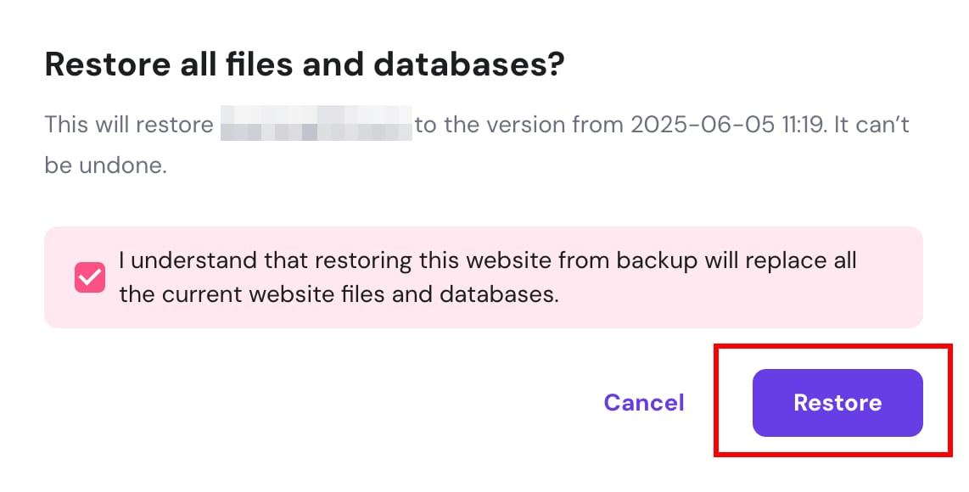Click the "Restore all files and databases?" heading

[305, 65]
